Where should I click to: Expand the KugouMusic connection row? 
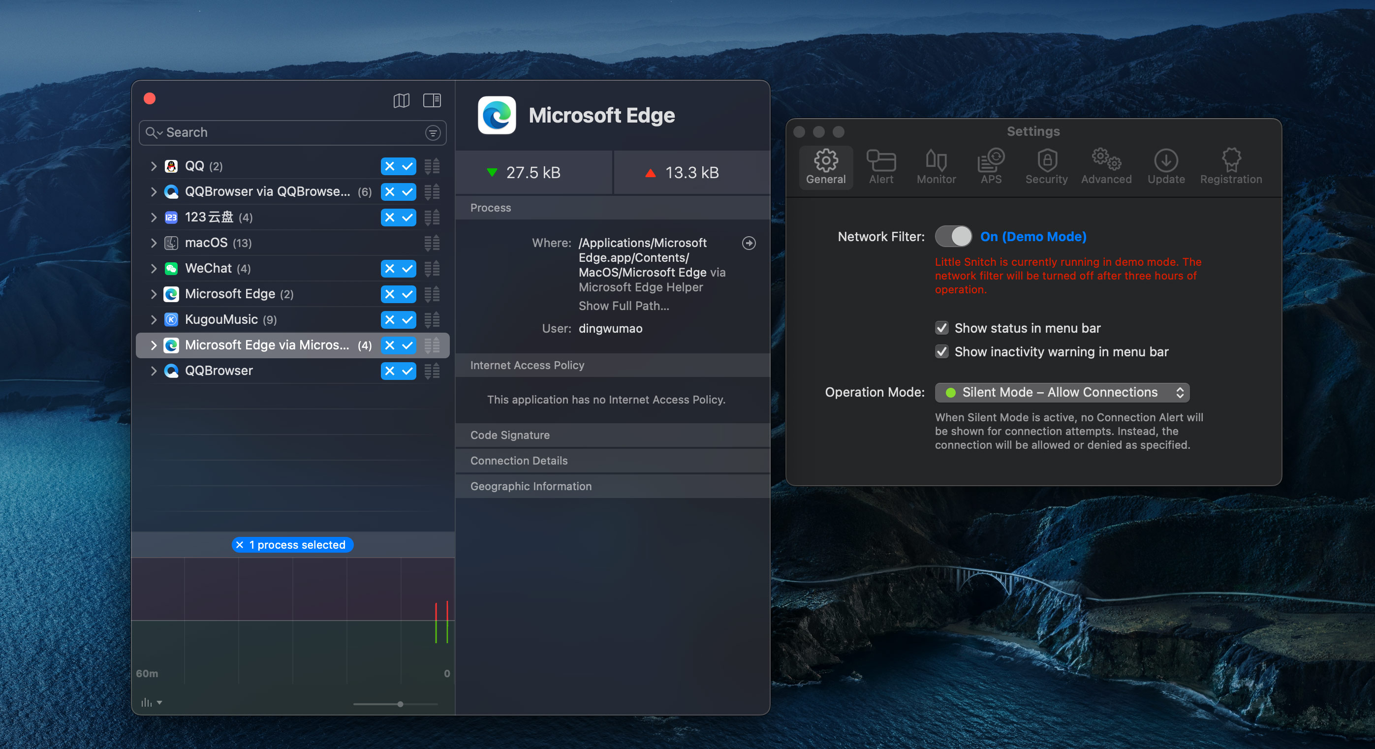[154, 320]
